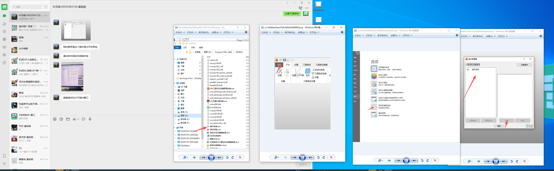The height and width of the screenshot is (171, 554).
Task: Delete image in cc1348e photo viewer
Action: pyautogui.click(x=331, y=157)
